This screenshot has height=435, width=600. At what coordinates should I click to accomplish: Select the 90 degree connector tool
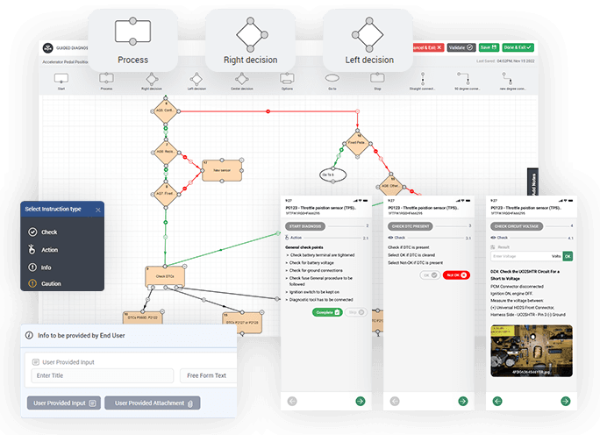click(x=463, y=78)
